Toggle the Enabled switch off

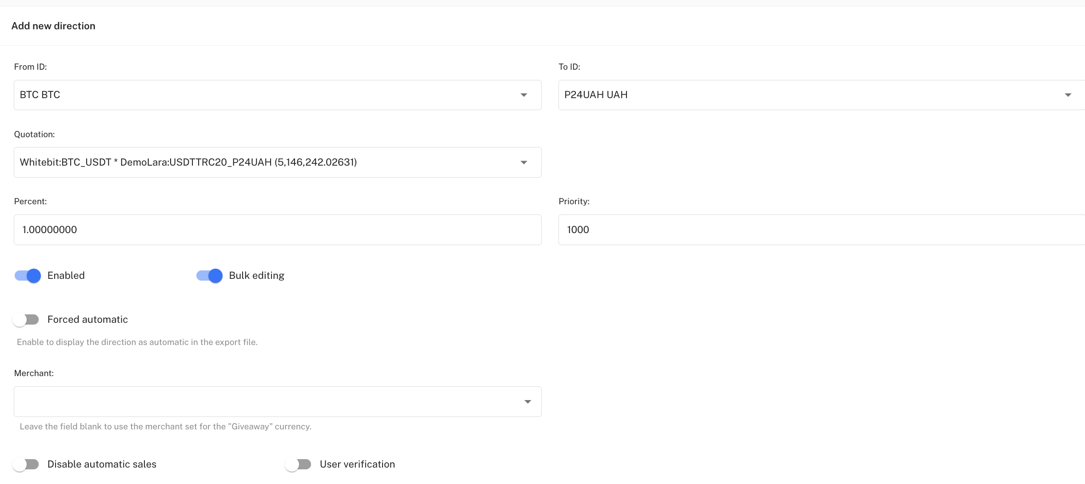[28, 276]
